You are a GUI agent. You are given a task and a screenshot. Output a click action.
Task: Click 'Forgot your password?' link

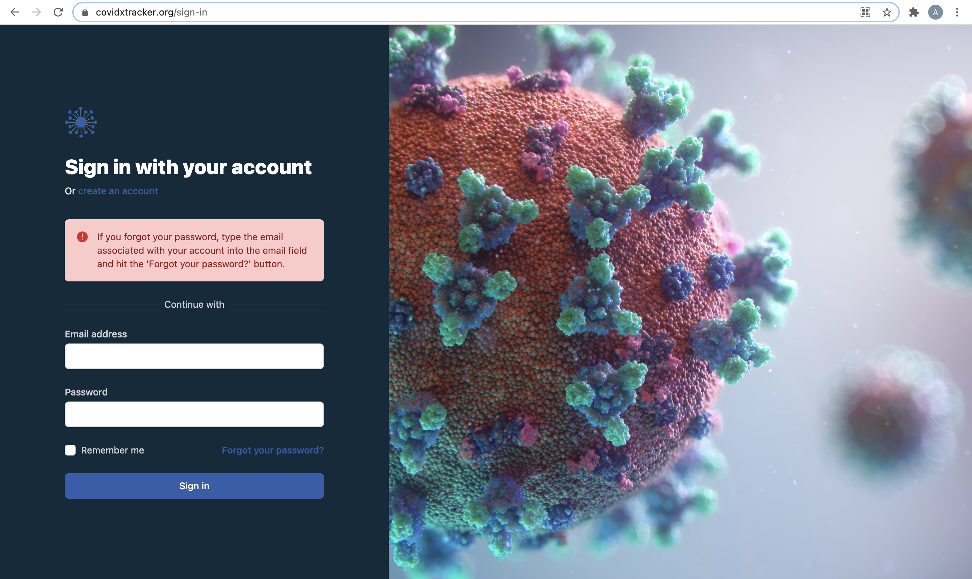tap(272, 450)
